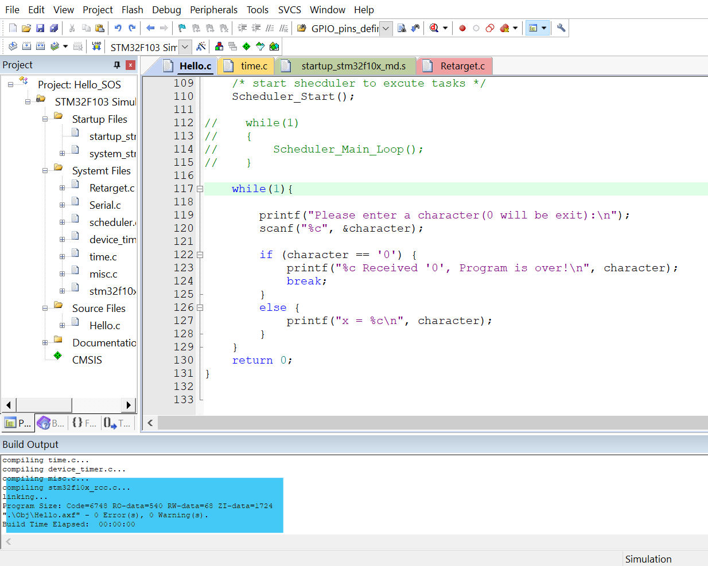Click the editor horizontal scroll-left arrow
Image resolution: width=708 pixels, height=566 pixels.
coord(150,423)
